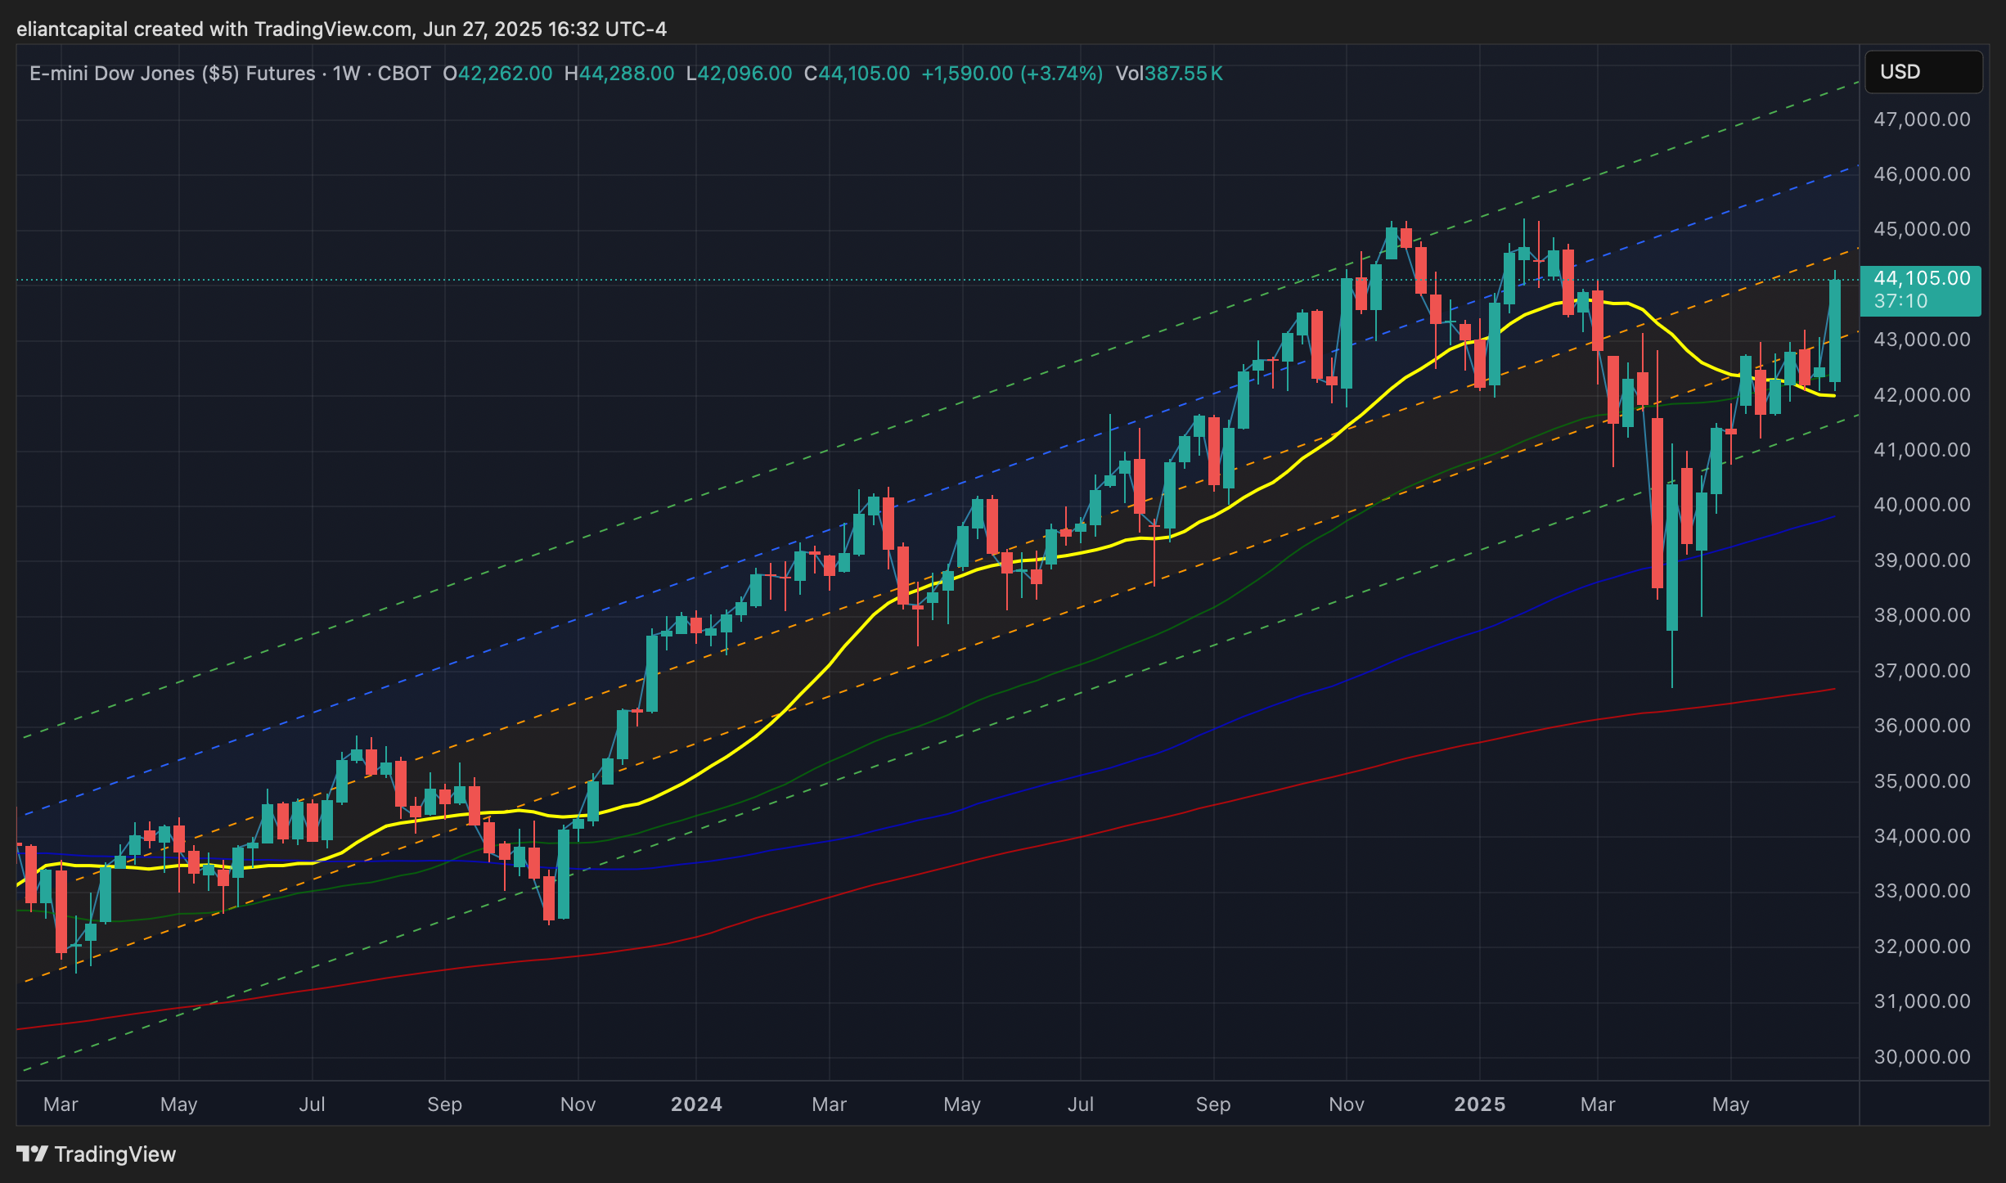Click the 47,000.00 price axis label
This screenshot has width=2006, height=1183.
coord(1921,119)
